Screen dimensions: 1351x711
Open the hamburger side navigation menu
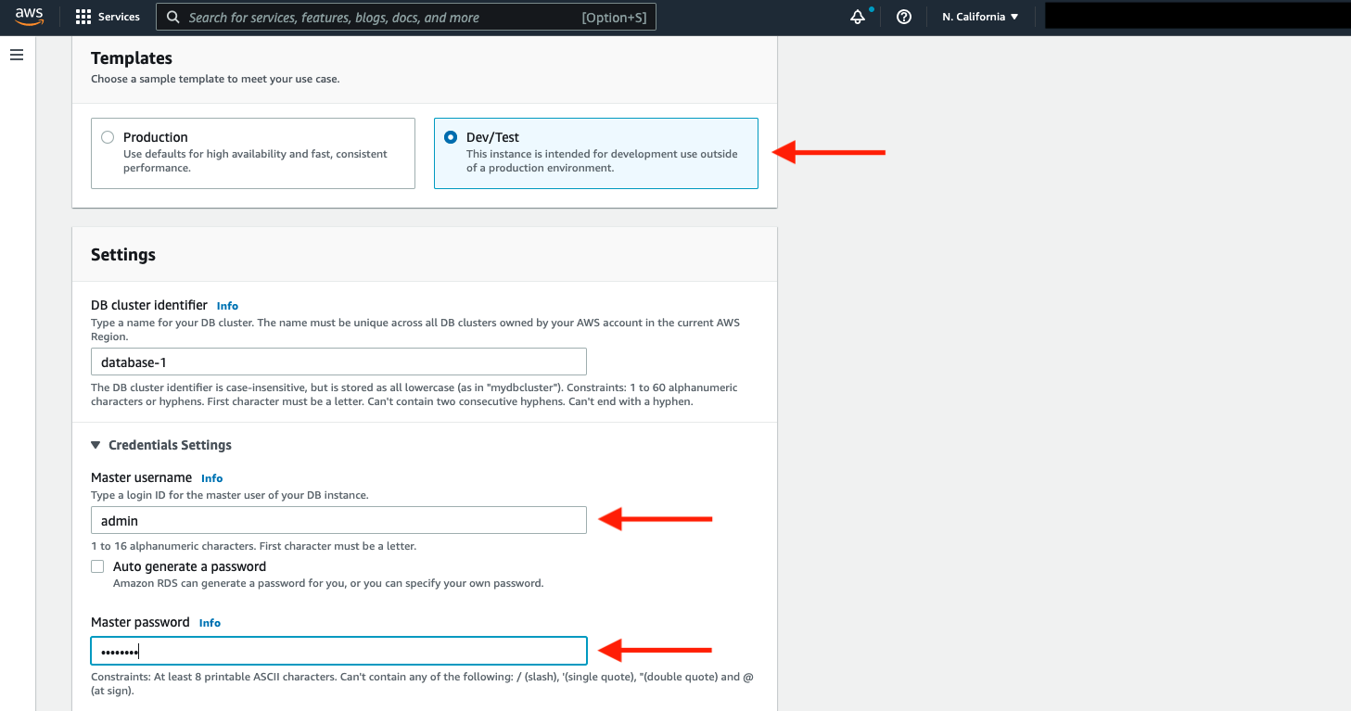[16, 56]
